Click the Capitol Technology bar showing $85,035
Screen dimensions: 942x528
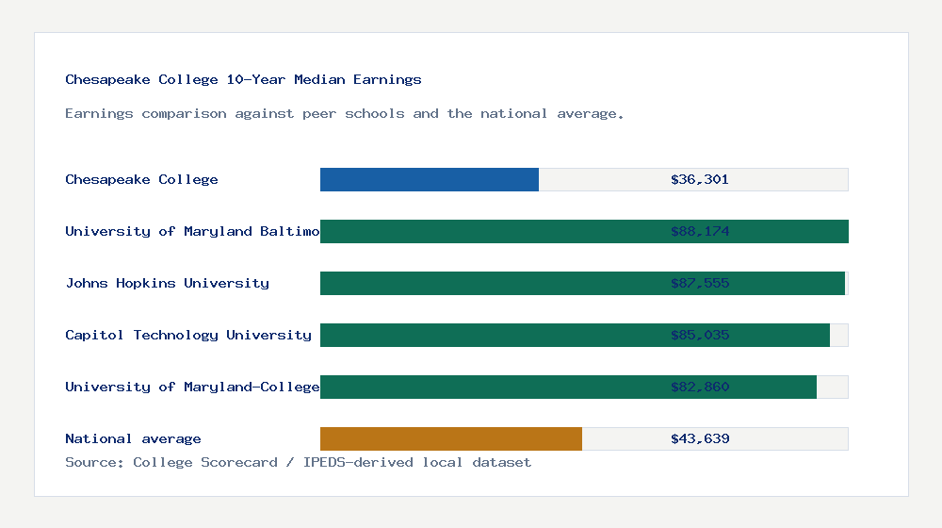click(x=575, y=335)
